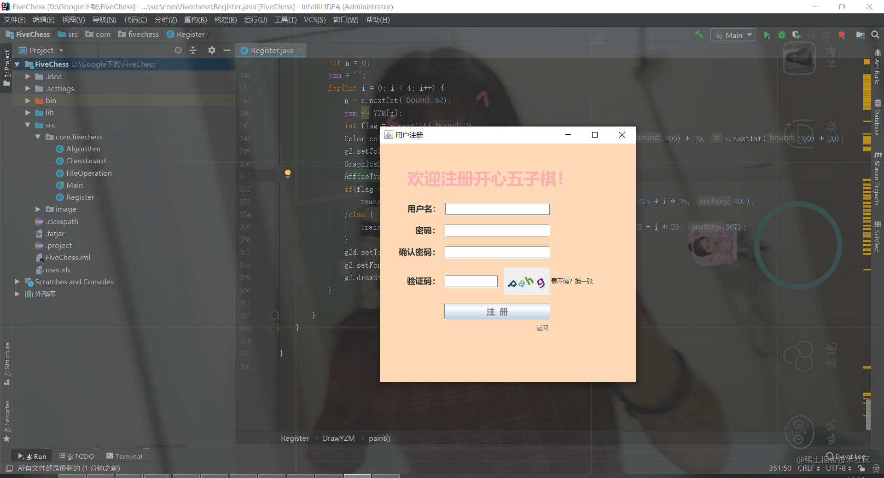Open the 4: Run tool window
This screenshot has height=478, width=884.
[x=32, y=456]
